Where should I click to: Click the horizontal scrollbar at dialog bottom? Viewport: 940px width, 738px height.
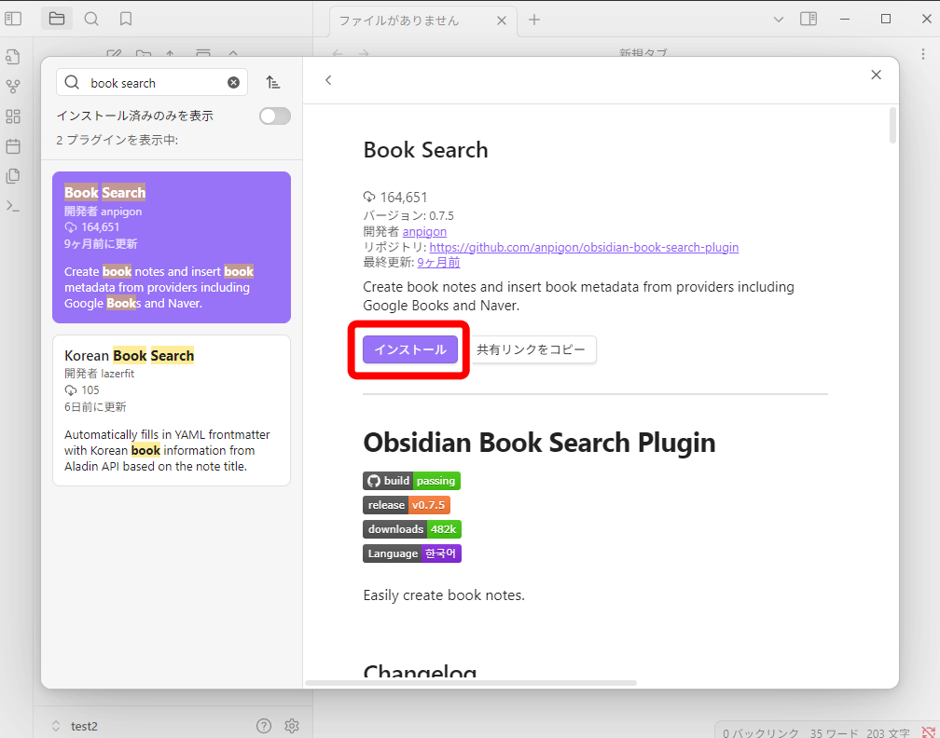[x=471, y=683]
